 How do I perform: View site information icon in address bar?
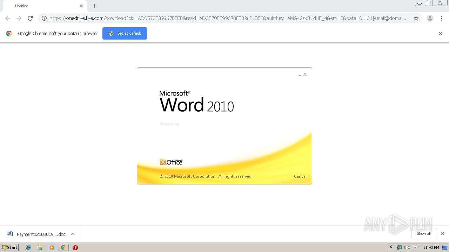click(44, 18)
